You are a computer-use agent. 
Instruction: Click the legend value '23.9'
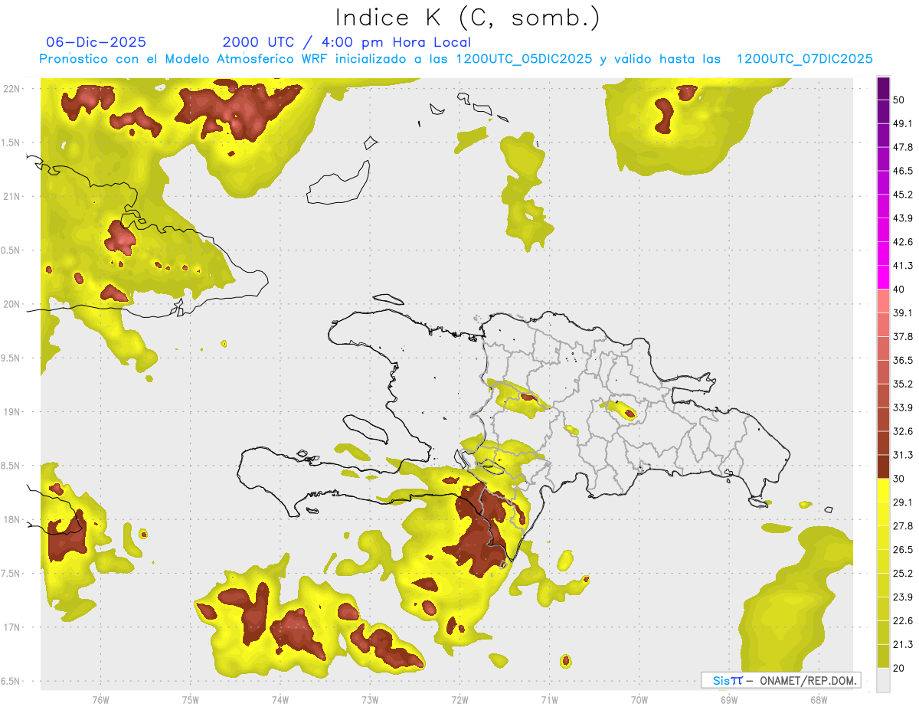(x=903, y=597)
